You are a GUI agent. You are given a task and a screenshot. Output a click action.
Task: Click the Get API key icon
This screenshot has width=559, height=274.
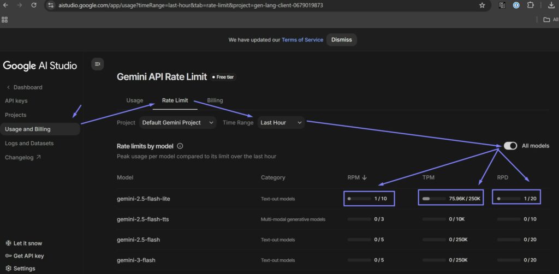pyautogui.click(x=8, y=256)
